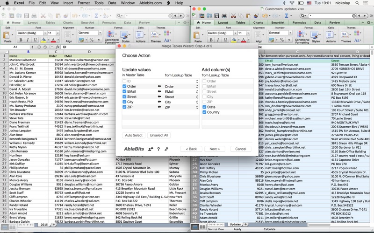Viewport: 374px width, 233px height.
Task: Switch to Layout tab in Customers updates window
Action: [223, 22]
